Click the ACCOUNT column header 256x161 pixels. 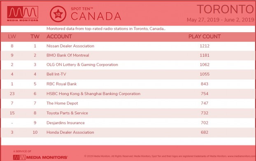59,36
